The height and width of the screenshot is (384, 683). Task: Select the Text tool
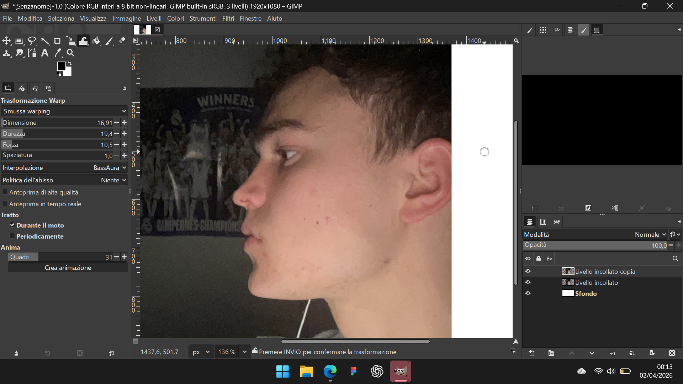click(45, 53)
